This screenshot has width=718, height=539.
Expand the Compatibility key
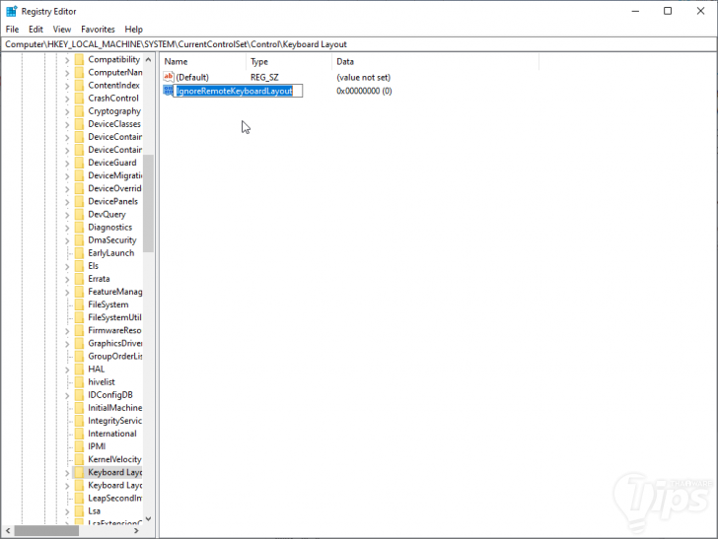[67, 60]
